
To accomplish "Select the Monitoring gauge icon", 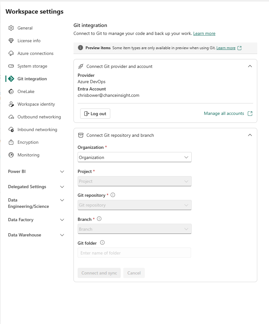I will 11,155.
